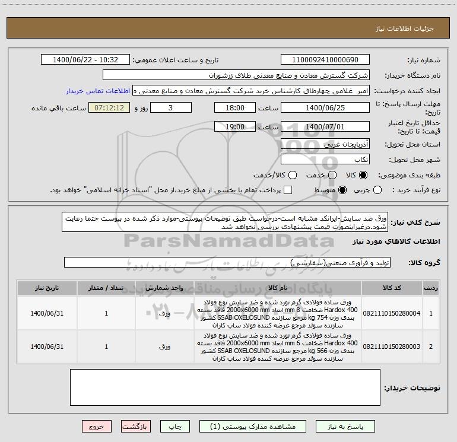Click the 'اطلاعات کالاهای مورد نیاز' section heading
Image resolution: width=457 pixels, height=442 pixels.
click(x=396, y=241)
